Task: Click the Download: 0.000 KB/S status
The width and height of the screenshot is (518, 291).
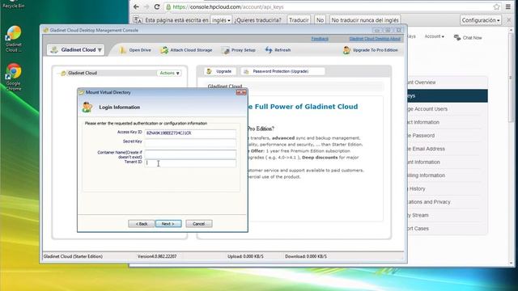Action: pos(306,256)
